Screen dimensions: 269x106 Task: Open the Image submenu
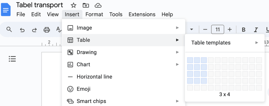click(x=123, y=28)
